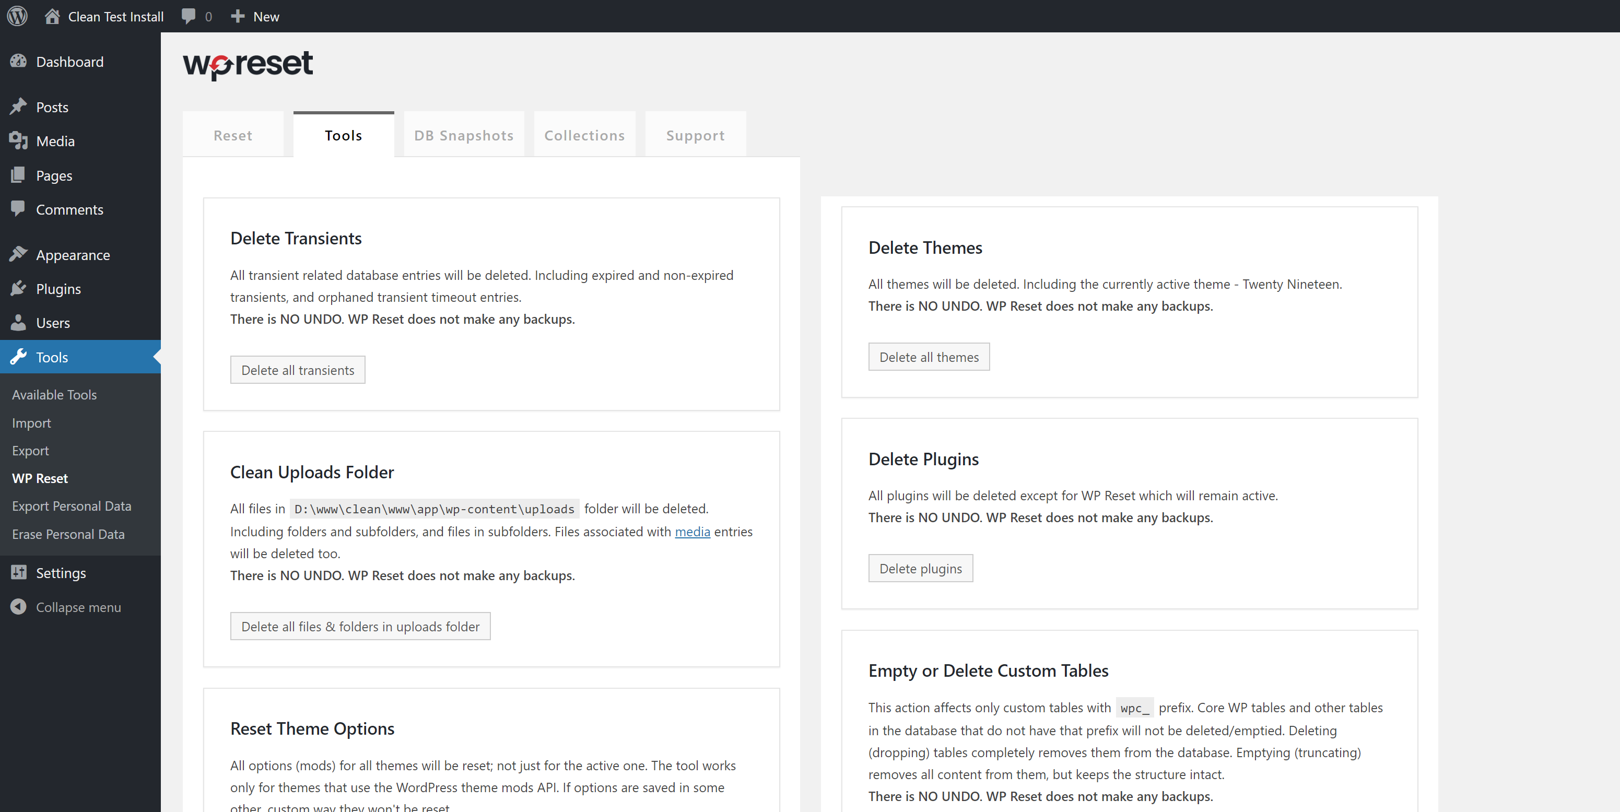Switch to the DB Snapshots tab
Viewport: 1620px width, 812px height.
pos(463,135)
